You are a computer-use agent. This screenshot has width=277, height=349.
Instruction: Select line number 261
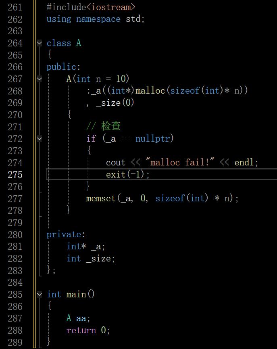pyautogui.click(x=15, y=7)
